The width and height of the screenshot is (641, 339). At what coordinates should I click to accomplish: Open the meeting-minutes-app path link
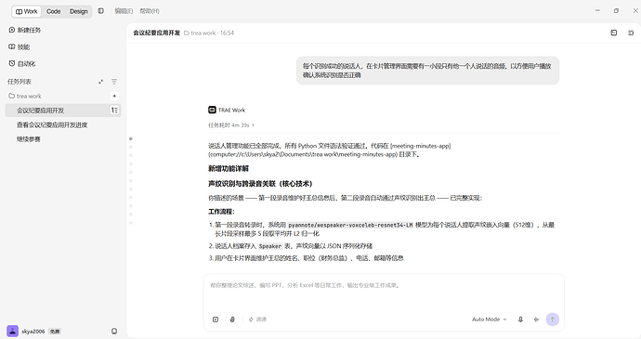click(330, 150)
